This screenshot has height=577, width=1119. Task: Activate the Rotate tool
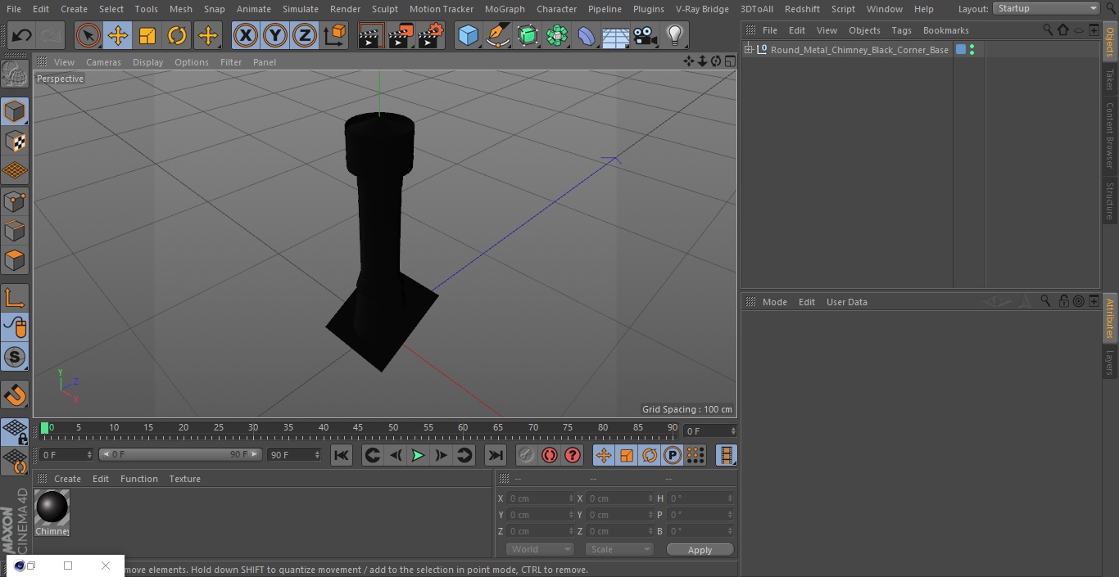177,35
